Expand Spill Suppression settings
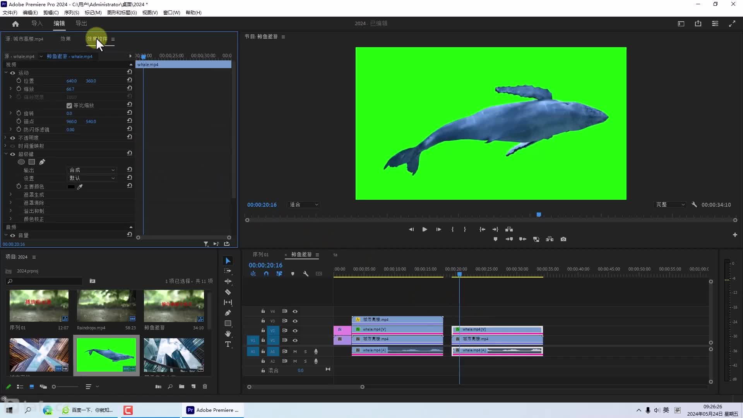This screenshot has width=743, height=418. click(10, 211)
